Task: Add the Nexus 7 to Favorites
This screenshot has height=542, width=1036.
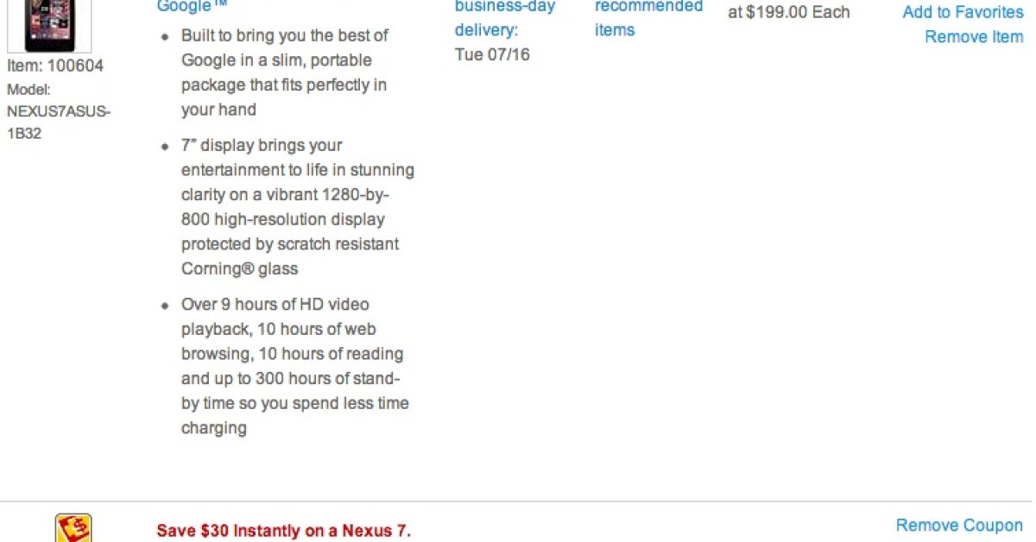Action: (x=963, y=12)
